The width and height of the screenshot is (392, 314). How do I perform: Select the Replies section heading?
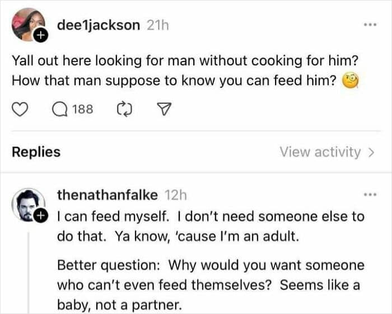pos(36,152)
